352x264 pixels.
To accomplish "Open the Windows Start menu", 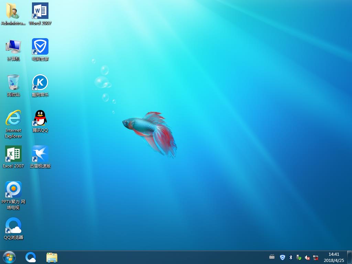I will pyautogui.click(x=9, y=257).
